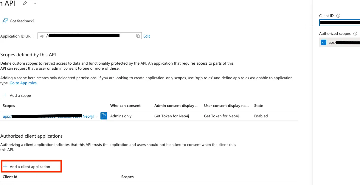Click the Got feedback icon
Image resolution: width=360 pixels, height=185 pixels.
(5, 21)
